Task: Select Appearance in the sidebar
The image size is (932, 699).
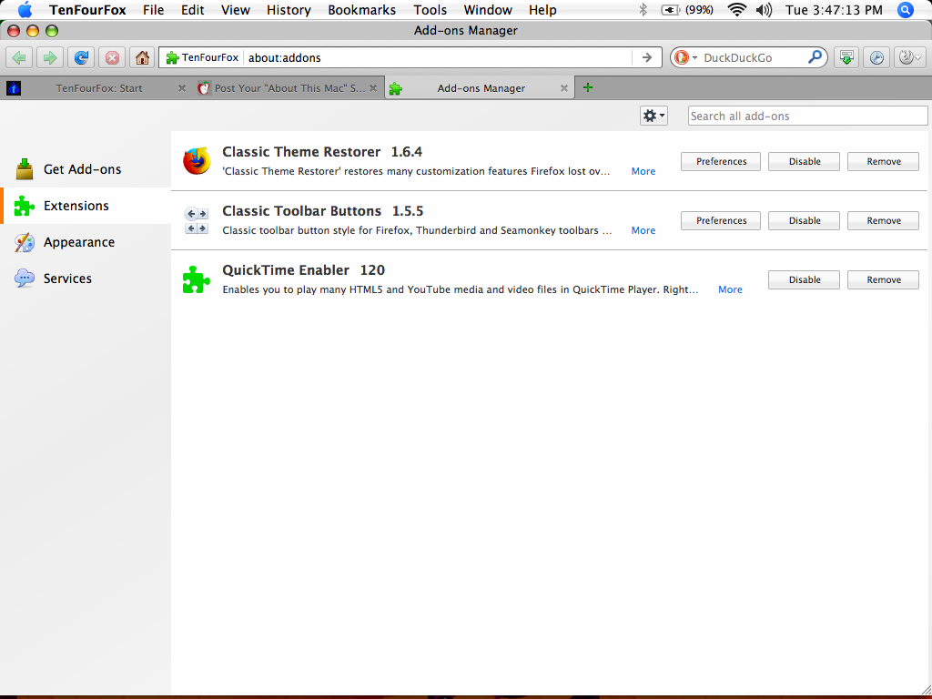Action: tap(86, 242)
